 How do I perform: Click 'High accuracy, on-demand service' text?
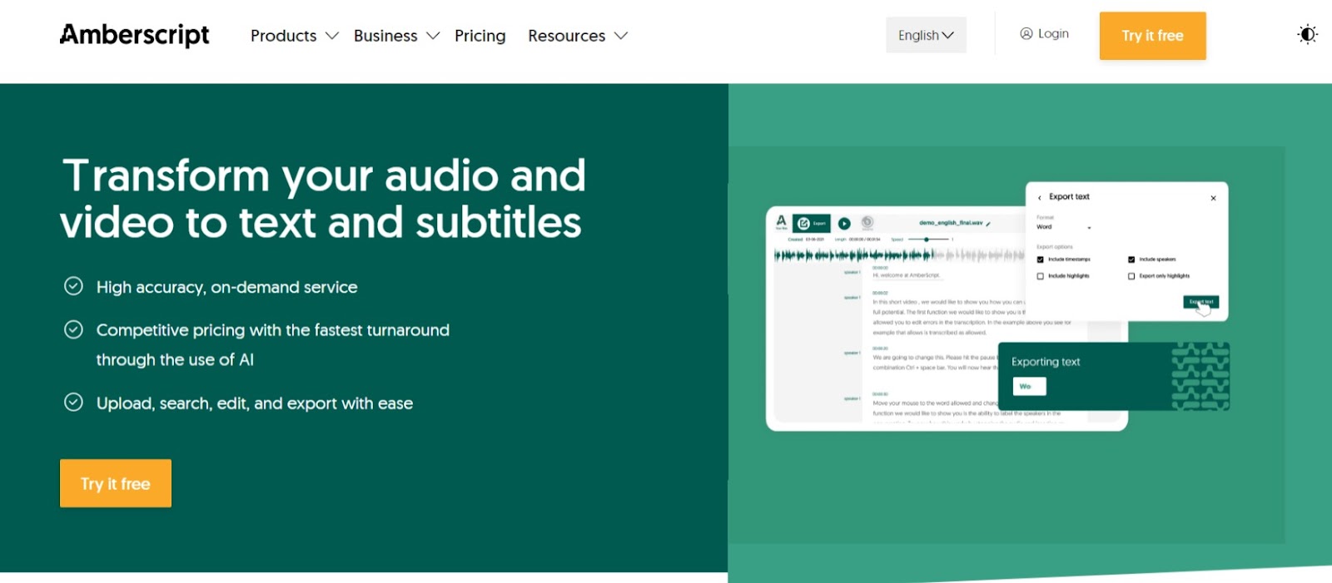coord(226,287)
